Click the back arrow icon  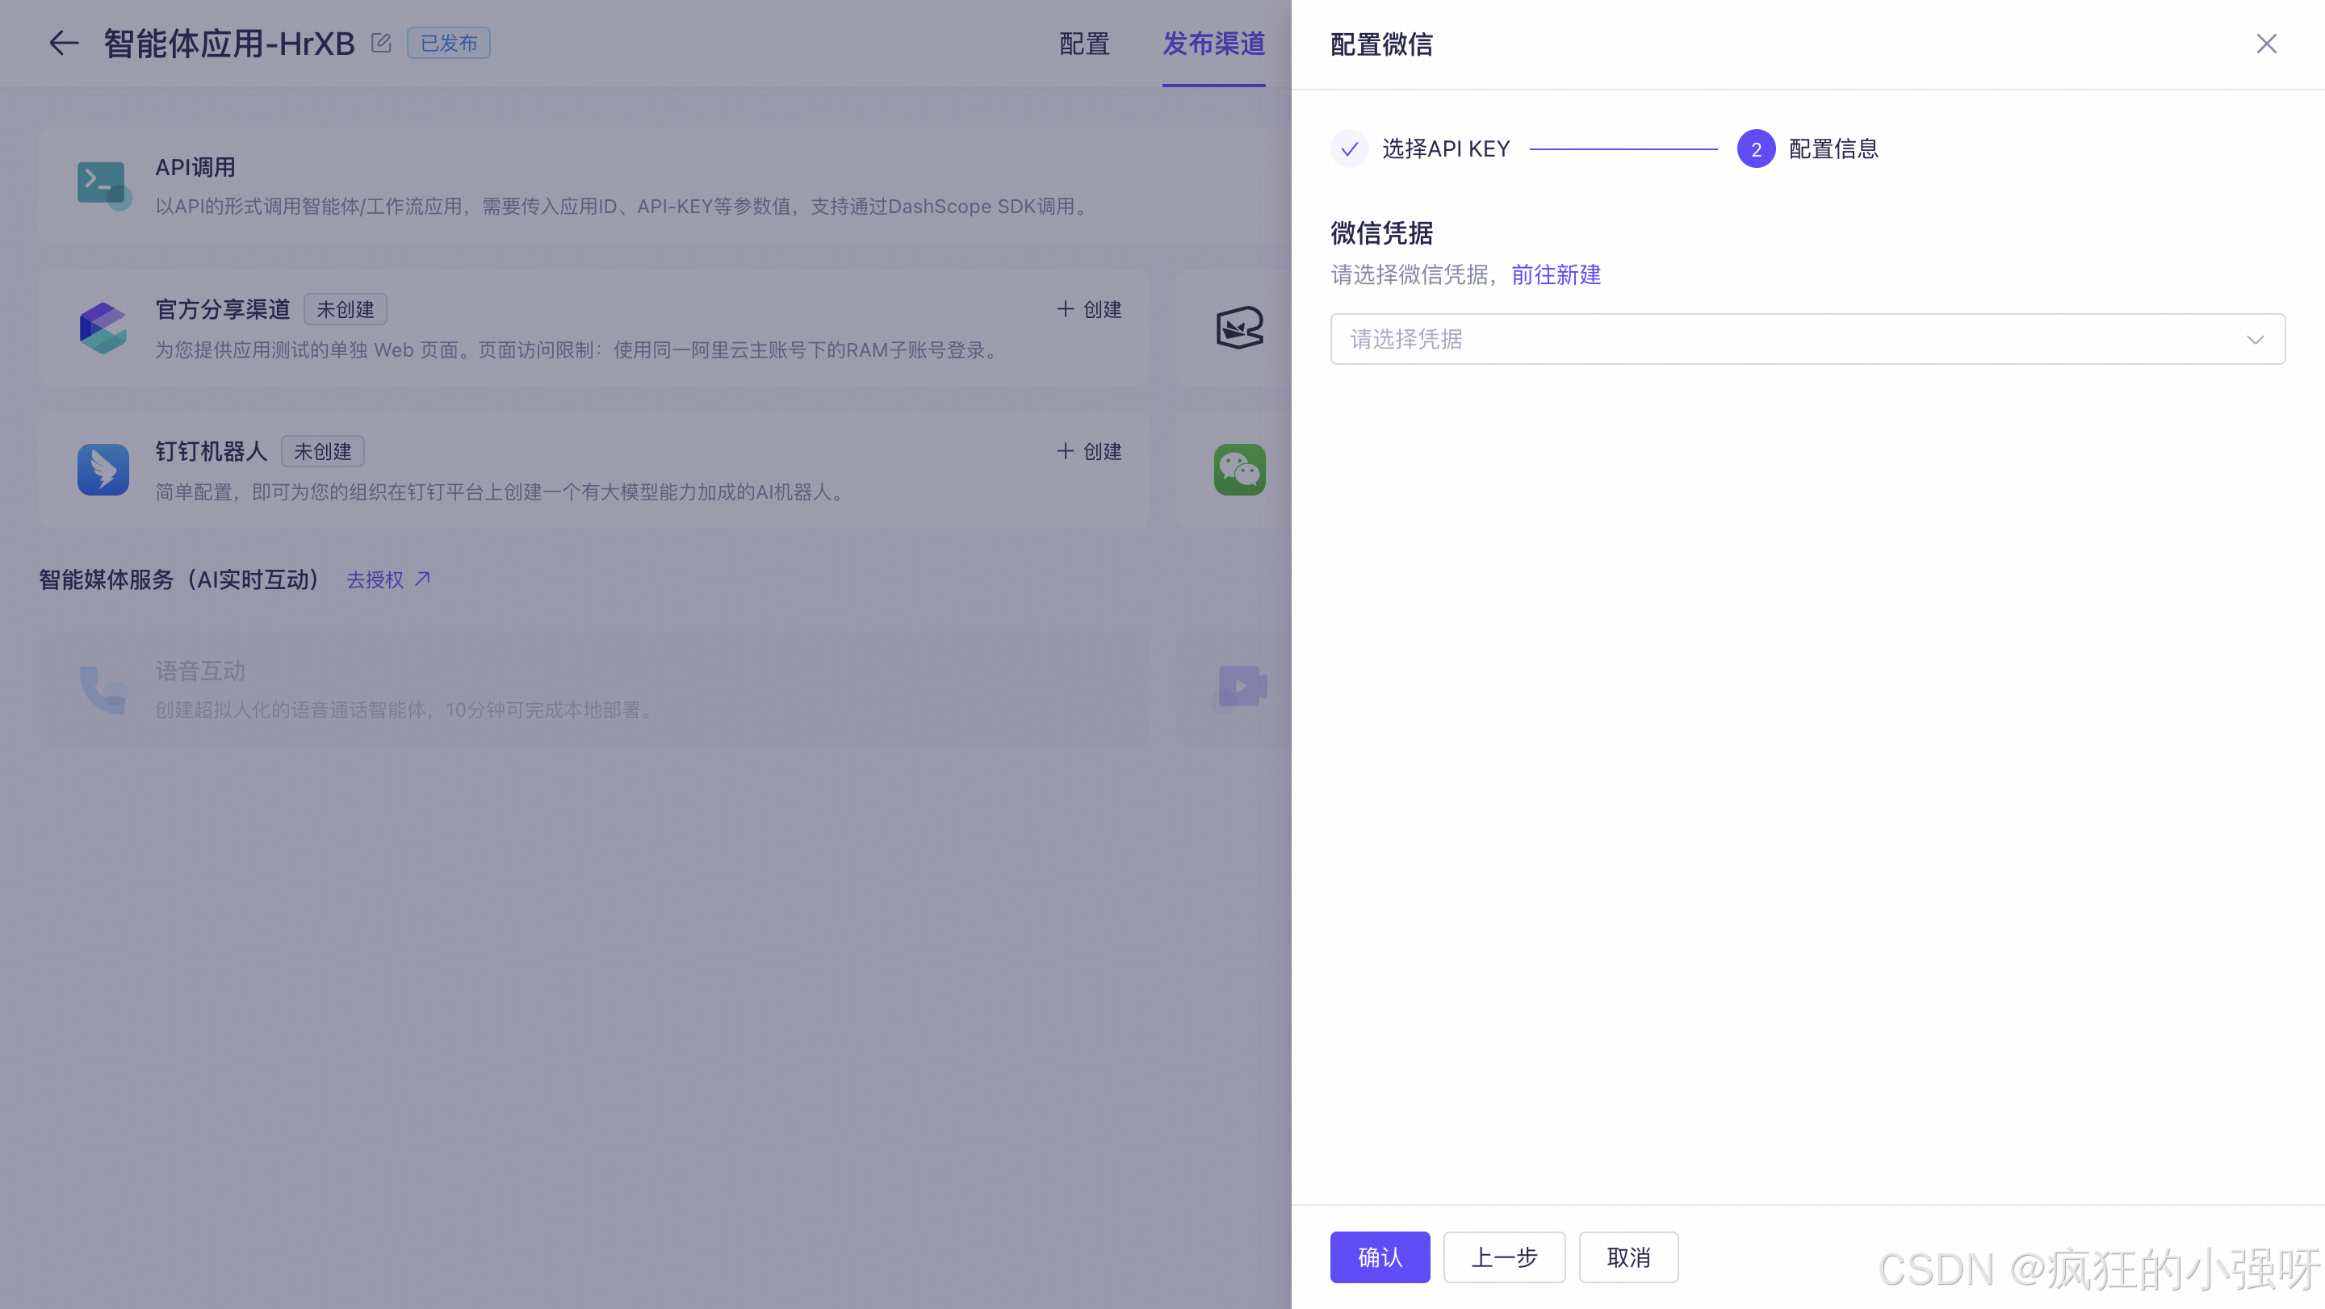[x=63, y=44]
